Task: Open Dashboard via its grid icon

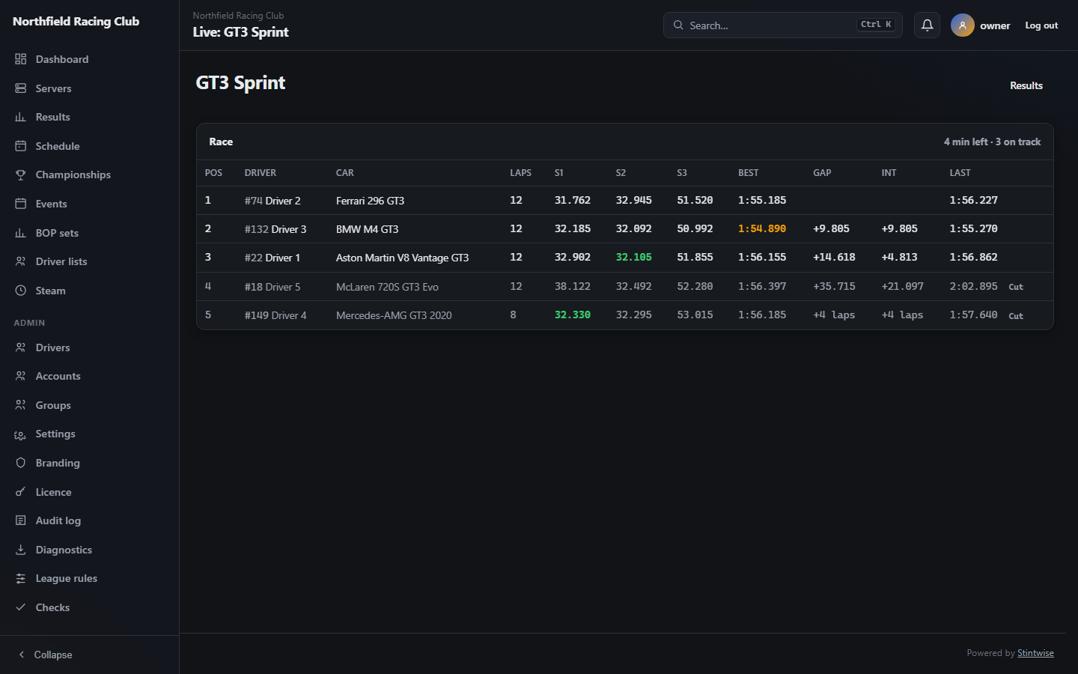Action: pos(21,59)
